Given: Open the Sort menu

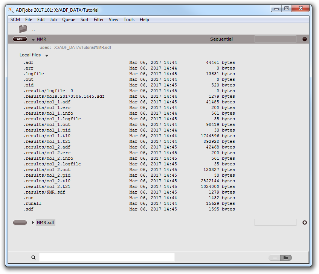Looking at the screenshot, I should pyautogui.click(x=84, y=20).
